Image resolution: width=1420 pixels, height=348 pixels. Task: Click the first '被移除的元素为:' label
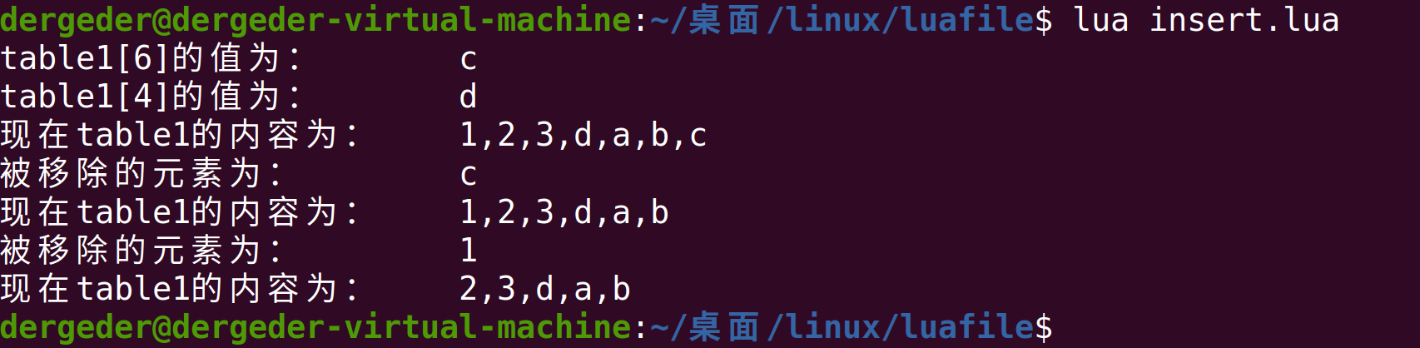click(142, 173)
